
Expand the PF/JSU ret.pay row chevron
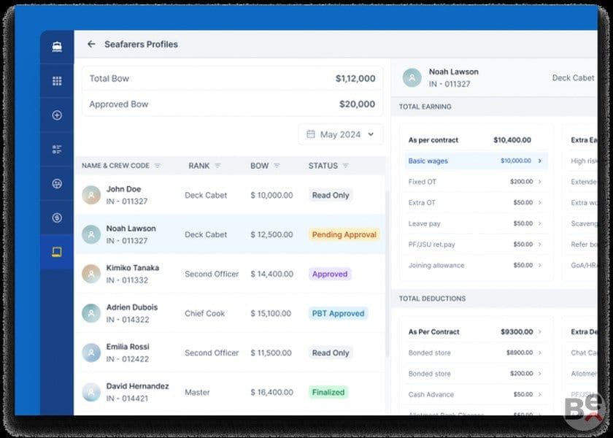[540, 245]
